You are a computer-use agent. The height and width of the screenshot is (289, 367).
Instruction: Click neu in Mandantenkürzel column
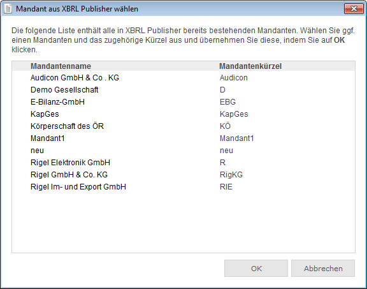tap(226, 151)
